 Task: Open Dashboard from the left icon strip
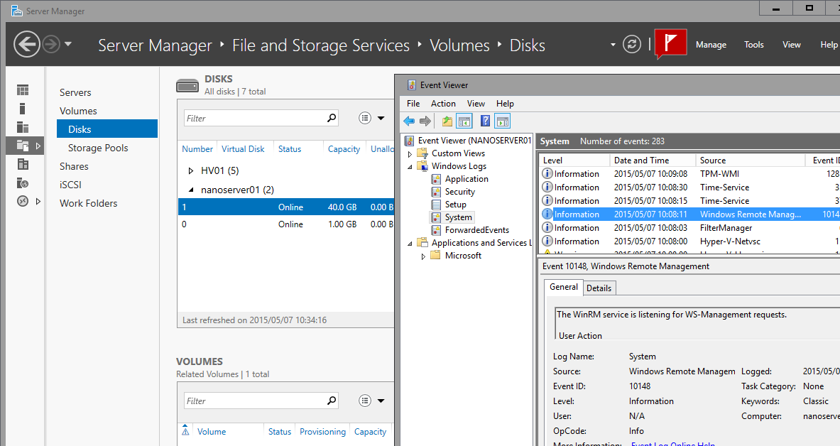[23, 90]
